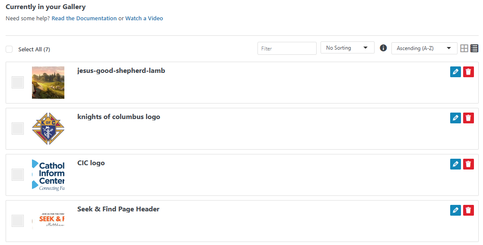Open the Read the Documentation link

(84, 19)
